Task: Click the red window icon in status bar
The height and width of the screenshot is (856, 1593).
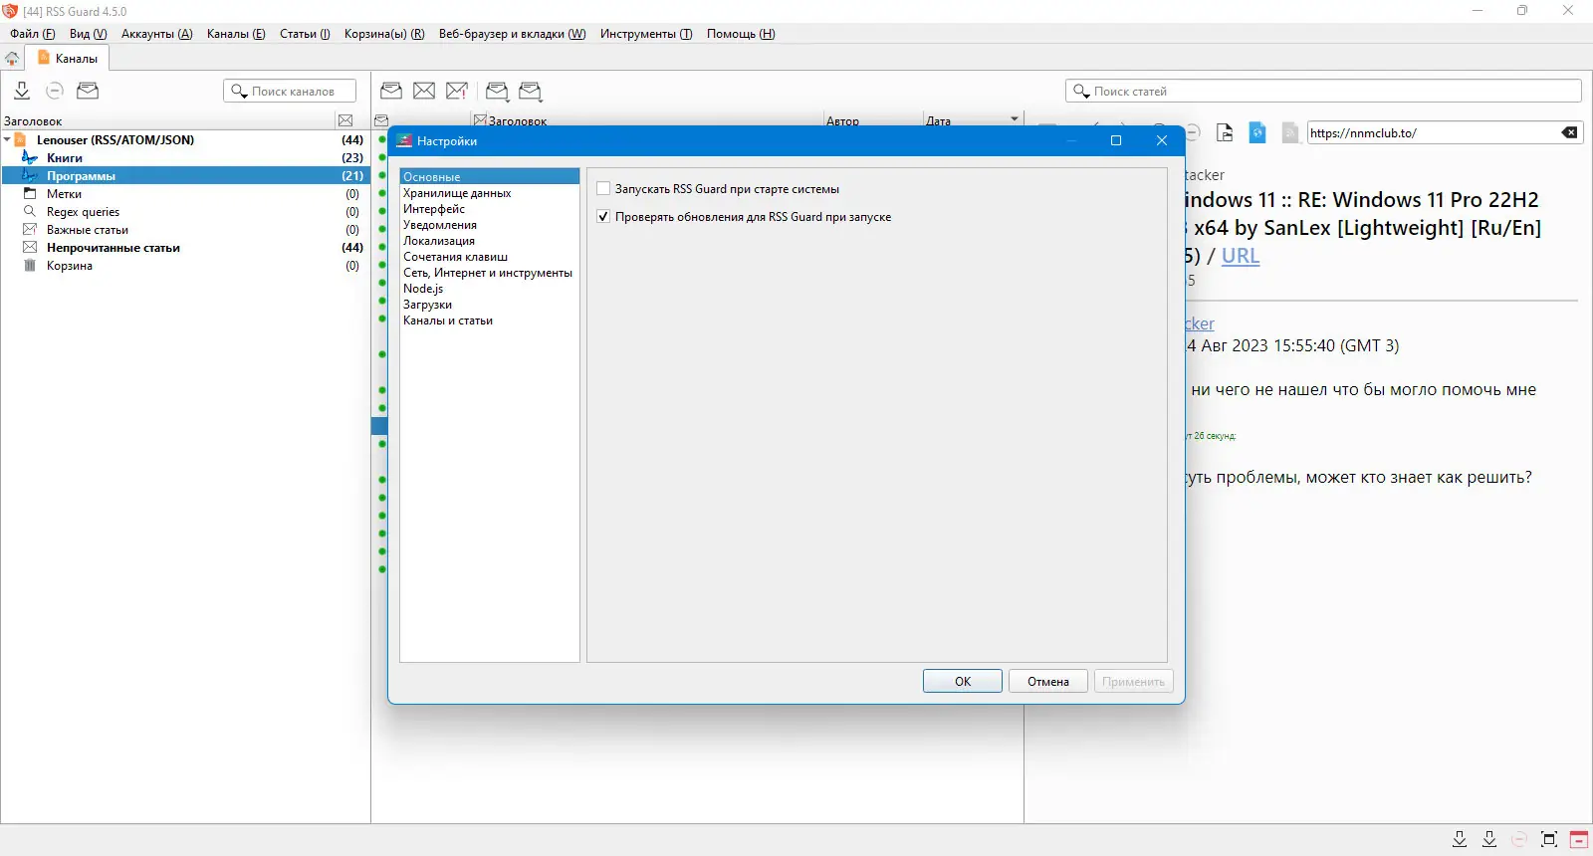Action: pyautogui.click(x=1578, y=839)
